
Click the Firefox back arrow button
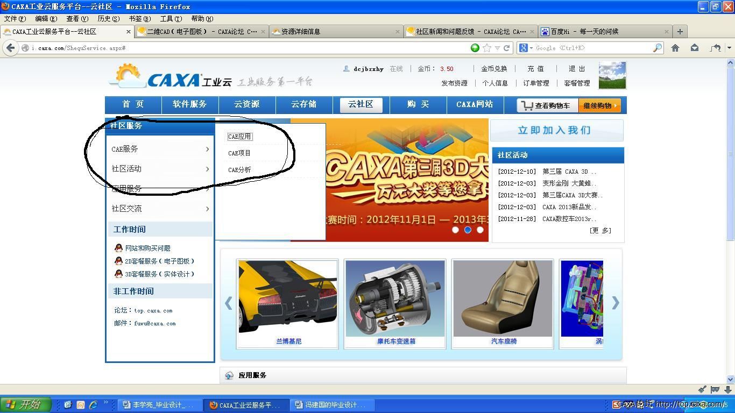click(x=10, y=48)
